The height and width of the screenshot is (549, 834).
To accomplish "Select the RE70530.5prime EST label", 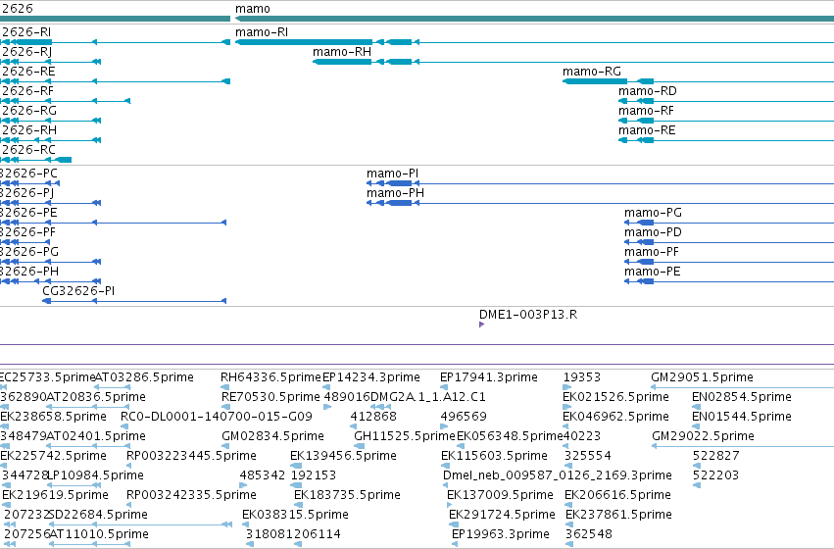I will coord(270,397).
